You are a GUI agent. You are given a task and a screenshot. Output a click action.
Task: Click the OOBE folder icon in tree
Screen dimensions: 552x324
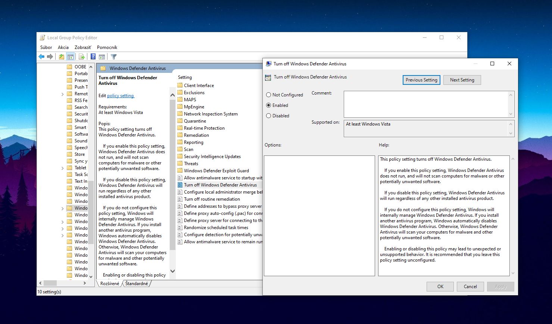pos(69,67)
